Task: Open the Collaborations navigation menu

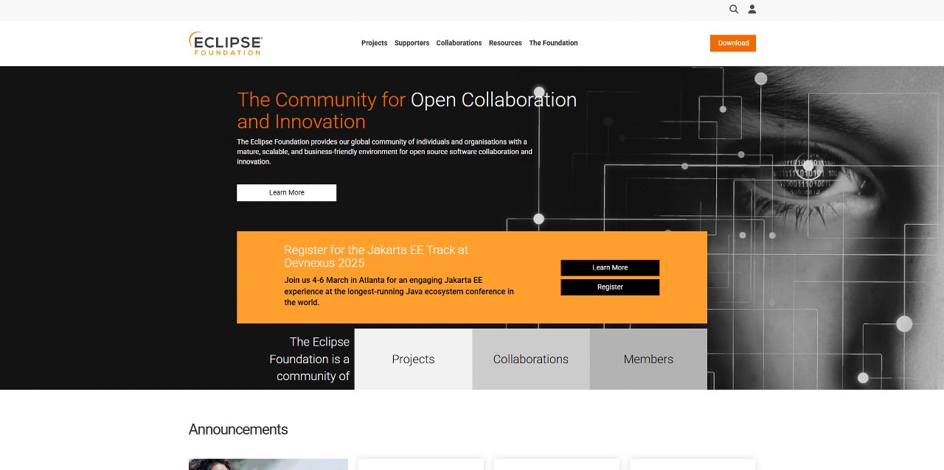Action: (x=459, y=43)
